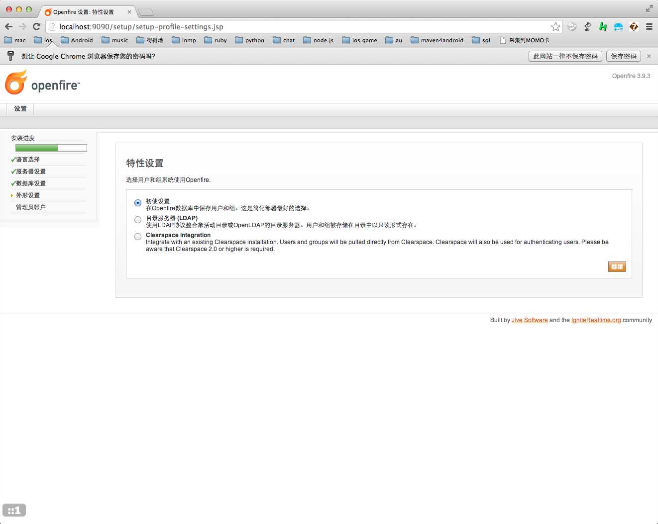Go forward using the browser forward arrow
The height and width of the screenshot is (524, 658).
pyautogui.click(x=22, y=27)
